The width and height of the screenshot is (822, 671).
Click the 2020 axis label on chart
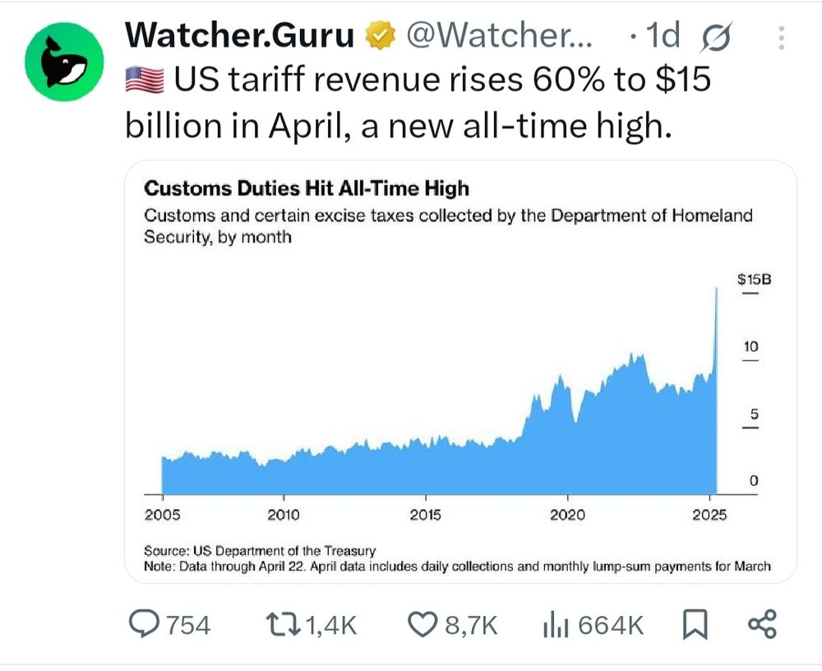[x=567, y=516]
